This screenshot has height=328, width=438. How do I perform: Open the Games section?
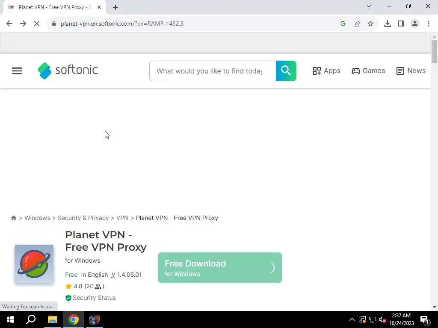coord(368,71)
